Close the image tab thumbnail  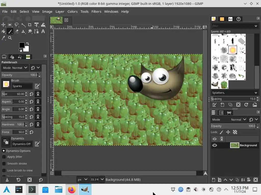point(66,20)
